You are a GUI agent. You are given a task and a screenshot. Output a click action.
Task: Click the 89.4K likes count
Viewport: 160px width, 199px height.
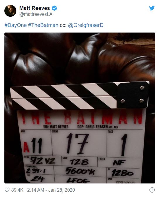[17, 190]
